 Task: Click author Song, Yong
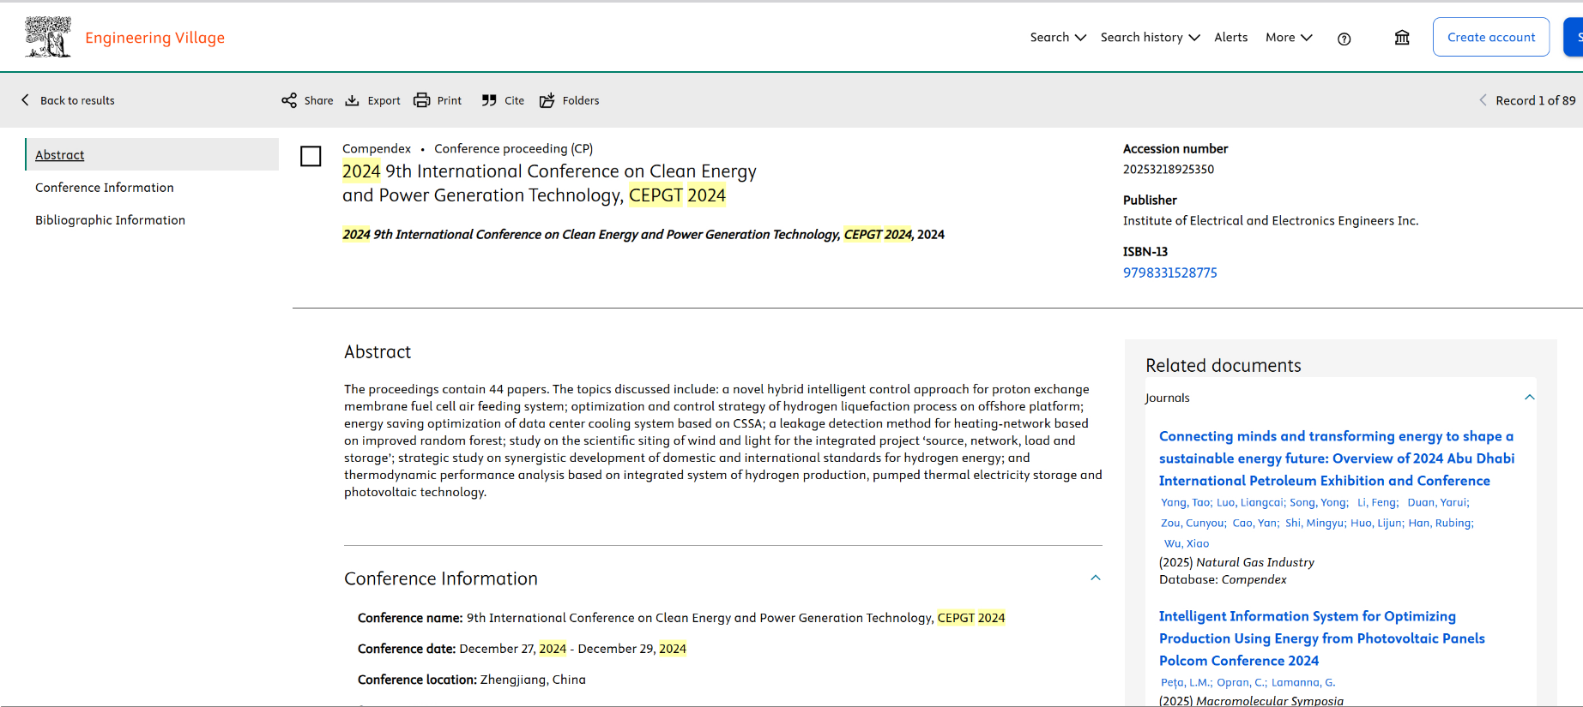(x=1319, y=502)
